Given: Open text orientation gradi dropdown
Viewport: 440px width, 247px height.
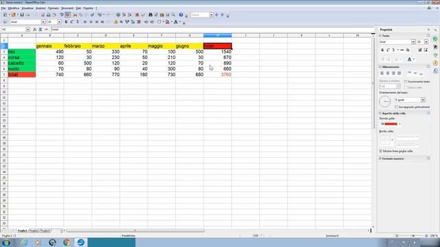Looking at the screenshot, I should pos(423,100).
